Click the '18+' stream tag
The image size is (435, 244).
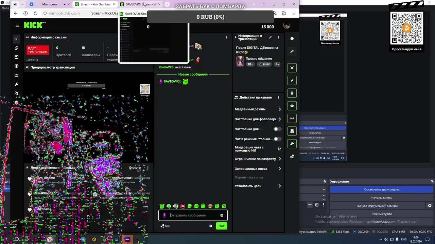coord(250,64)
